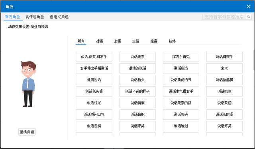This screenshot has width=255, height=149.
Task: Click the search magnifier icon
Action: 249,17
